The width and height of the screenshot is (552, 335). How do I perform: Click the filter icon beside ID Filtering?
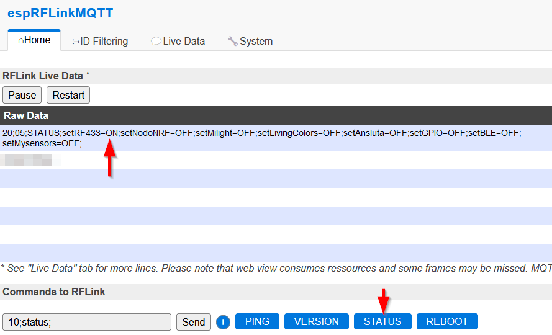[76, 42]
